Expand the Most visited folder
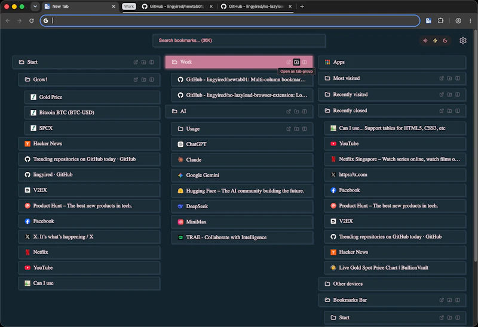This screenshot has height=327, width=478. coord(392,78)
